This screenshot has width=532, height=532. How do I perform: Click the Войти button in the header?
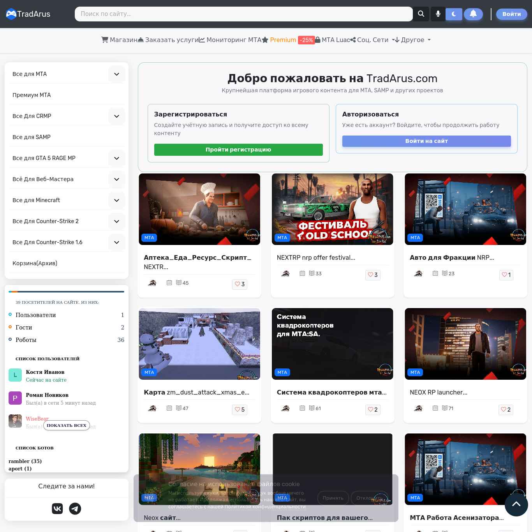(512, 14)
